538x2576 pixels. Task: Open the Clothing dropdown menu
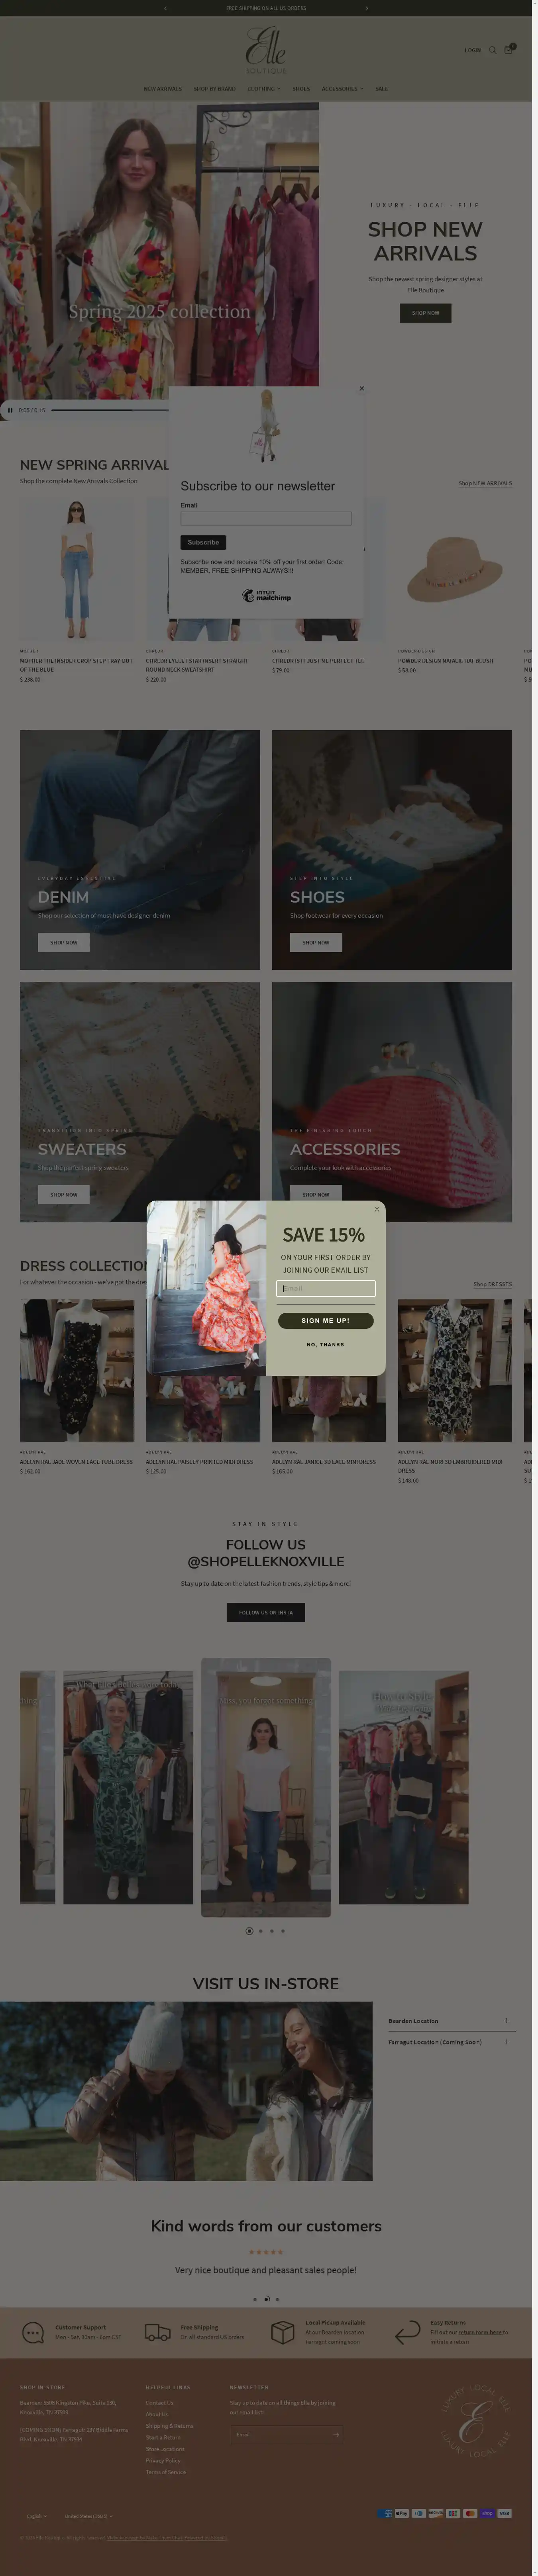pyautogui.click(x=264, y=89)
